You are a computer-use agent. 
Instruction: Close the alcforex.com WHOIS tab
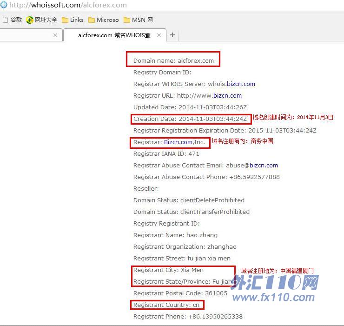pyautogui.click(x=159, y=35)
